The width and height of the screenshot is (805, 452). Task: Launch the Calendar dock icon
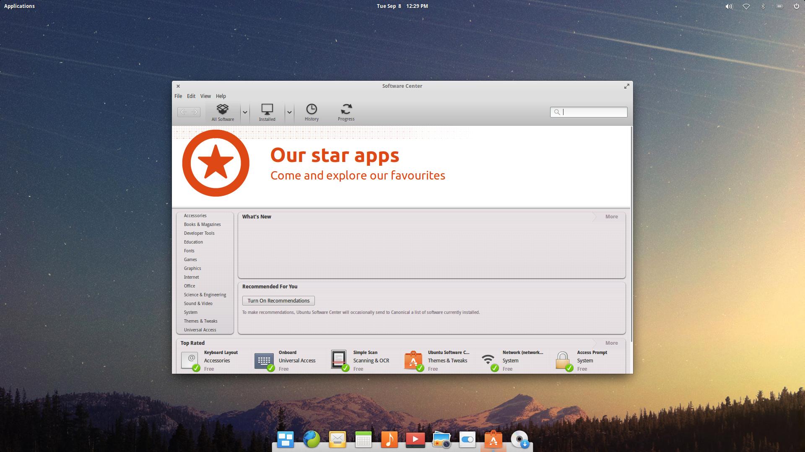click(364, 439)
